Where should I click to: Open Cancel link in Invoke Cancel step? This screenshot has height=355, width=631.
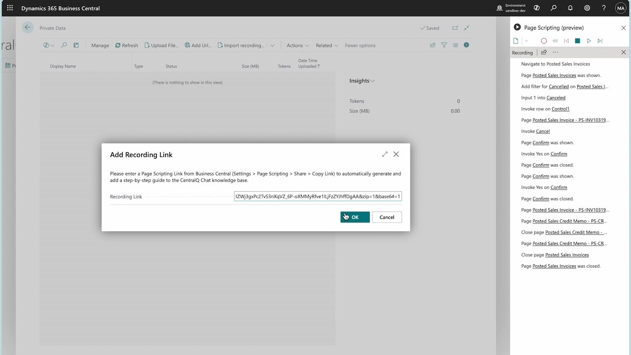pyautogui.click(x=543, y=131)
